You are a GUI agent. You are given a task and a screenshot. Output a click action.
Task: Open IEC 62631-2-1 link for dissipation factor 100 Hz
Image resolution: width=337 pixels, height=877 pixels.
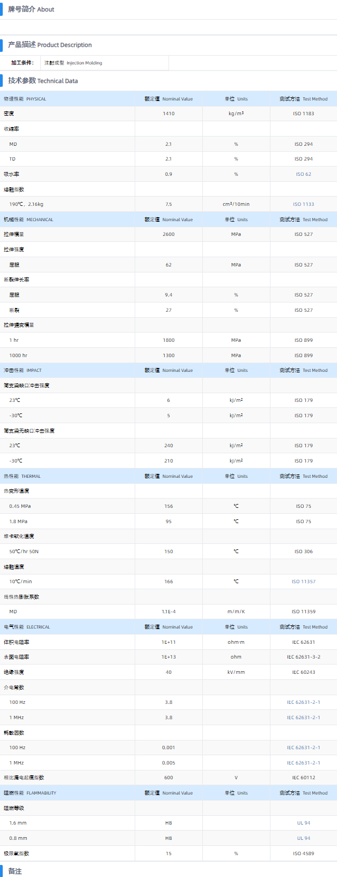click(303, 748)
